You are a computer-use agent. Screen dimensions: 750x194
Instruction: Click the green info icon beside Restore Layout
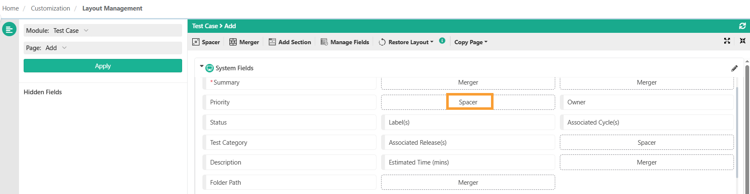pyautogui.click(x=442, y=41)
